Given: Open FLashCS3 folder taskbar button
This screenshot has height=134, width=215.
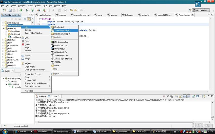Looking at the screenshot, I should tap(141, 131).
